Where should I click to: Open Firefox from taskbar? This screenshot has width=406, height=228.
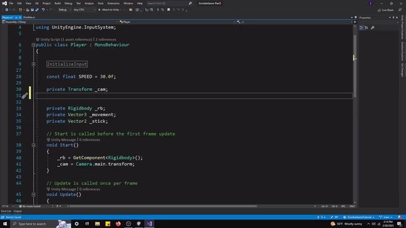point(118,224)
